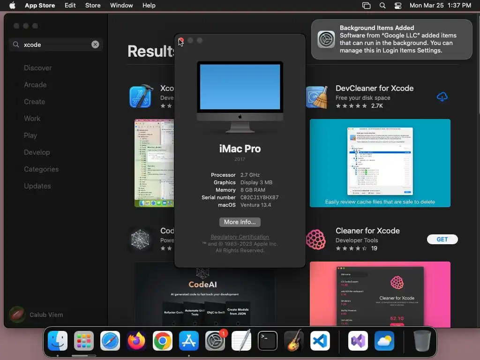The width and height of the screenshot is (480, 360).
Task: Clear the xcode search field
Action: (x=95, y=45)
